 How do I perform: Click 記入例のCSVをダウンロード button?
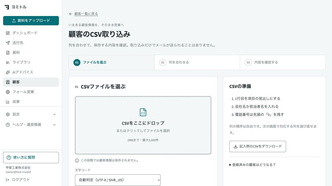click(258, 146)
